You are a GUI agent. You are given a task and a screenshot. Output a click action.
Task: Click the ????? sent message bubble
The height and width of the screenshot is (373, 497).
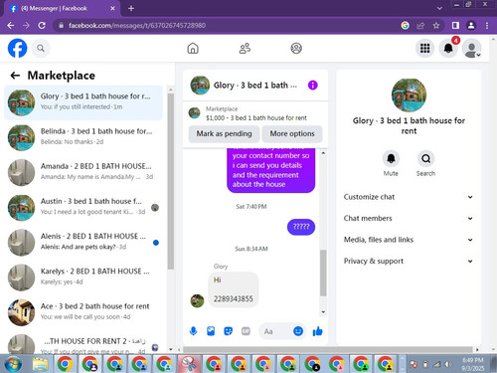(301, 227)
